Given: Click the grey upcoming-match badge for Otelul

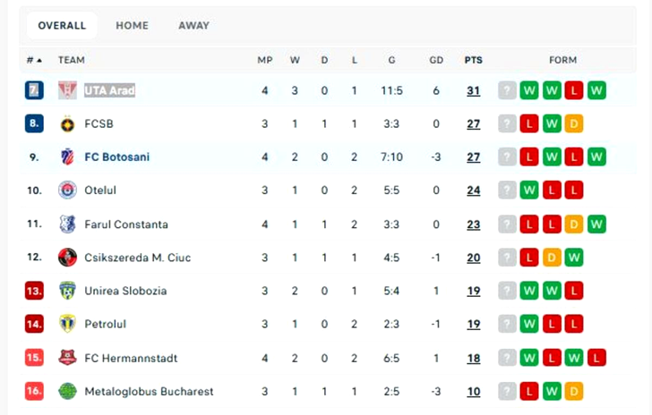Looking at the screenshot, I should [x=508, y=191].
